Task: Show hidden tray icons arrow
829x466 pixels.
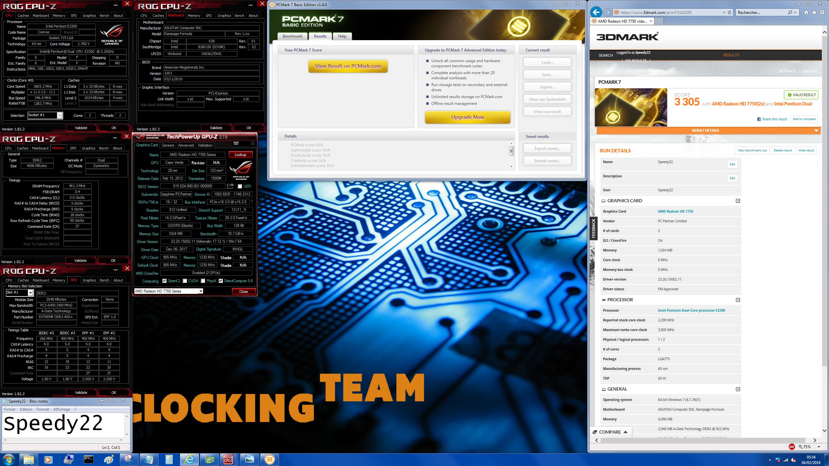Action: (770, 460)
